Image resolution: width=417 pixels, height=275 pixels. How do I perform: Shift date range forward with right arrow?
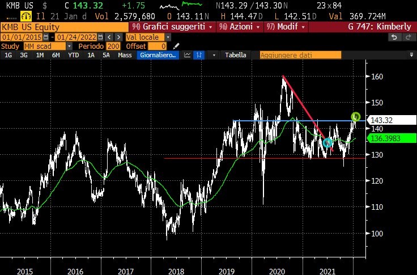[118, 37]
